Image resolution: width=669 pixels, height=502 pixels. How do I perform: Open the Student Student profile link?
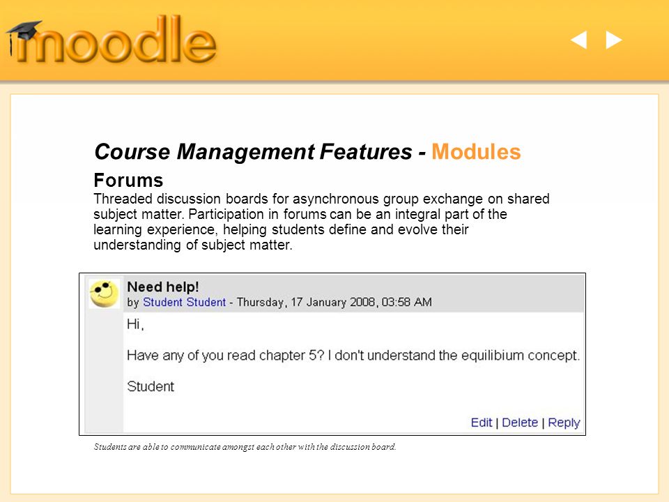click(x=184, y=302)
